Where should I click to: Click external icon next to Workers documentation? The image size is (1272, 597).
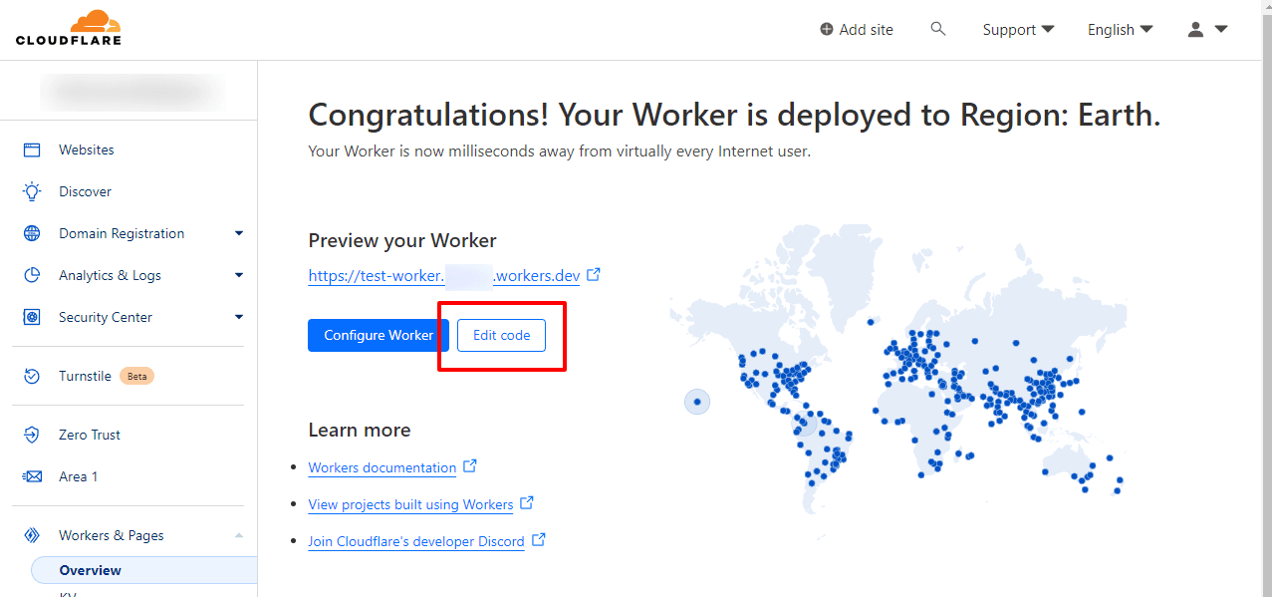pos(470,465)
